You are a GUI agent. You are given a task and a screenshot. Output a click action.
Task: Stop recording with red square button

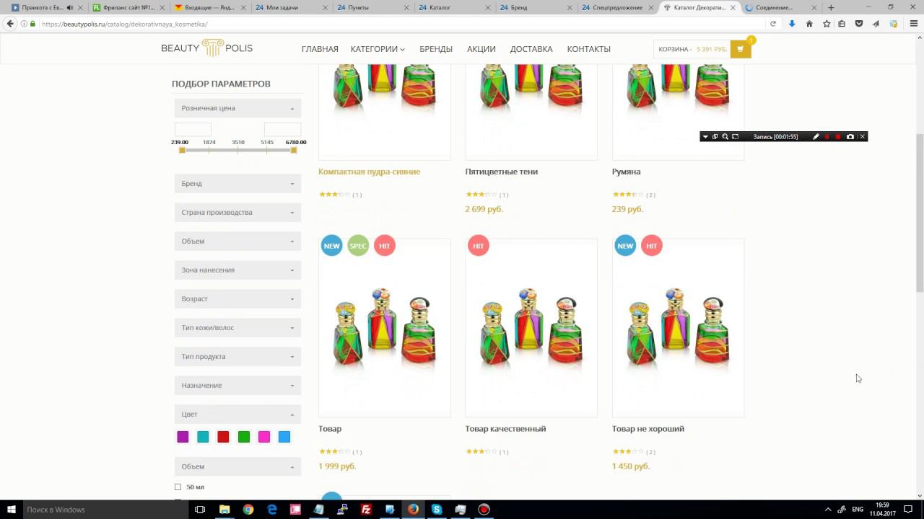coord(838,137)
